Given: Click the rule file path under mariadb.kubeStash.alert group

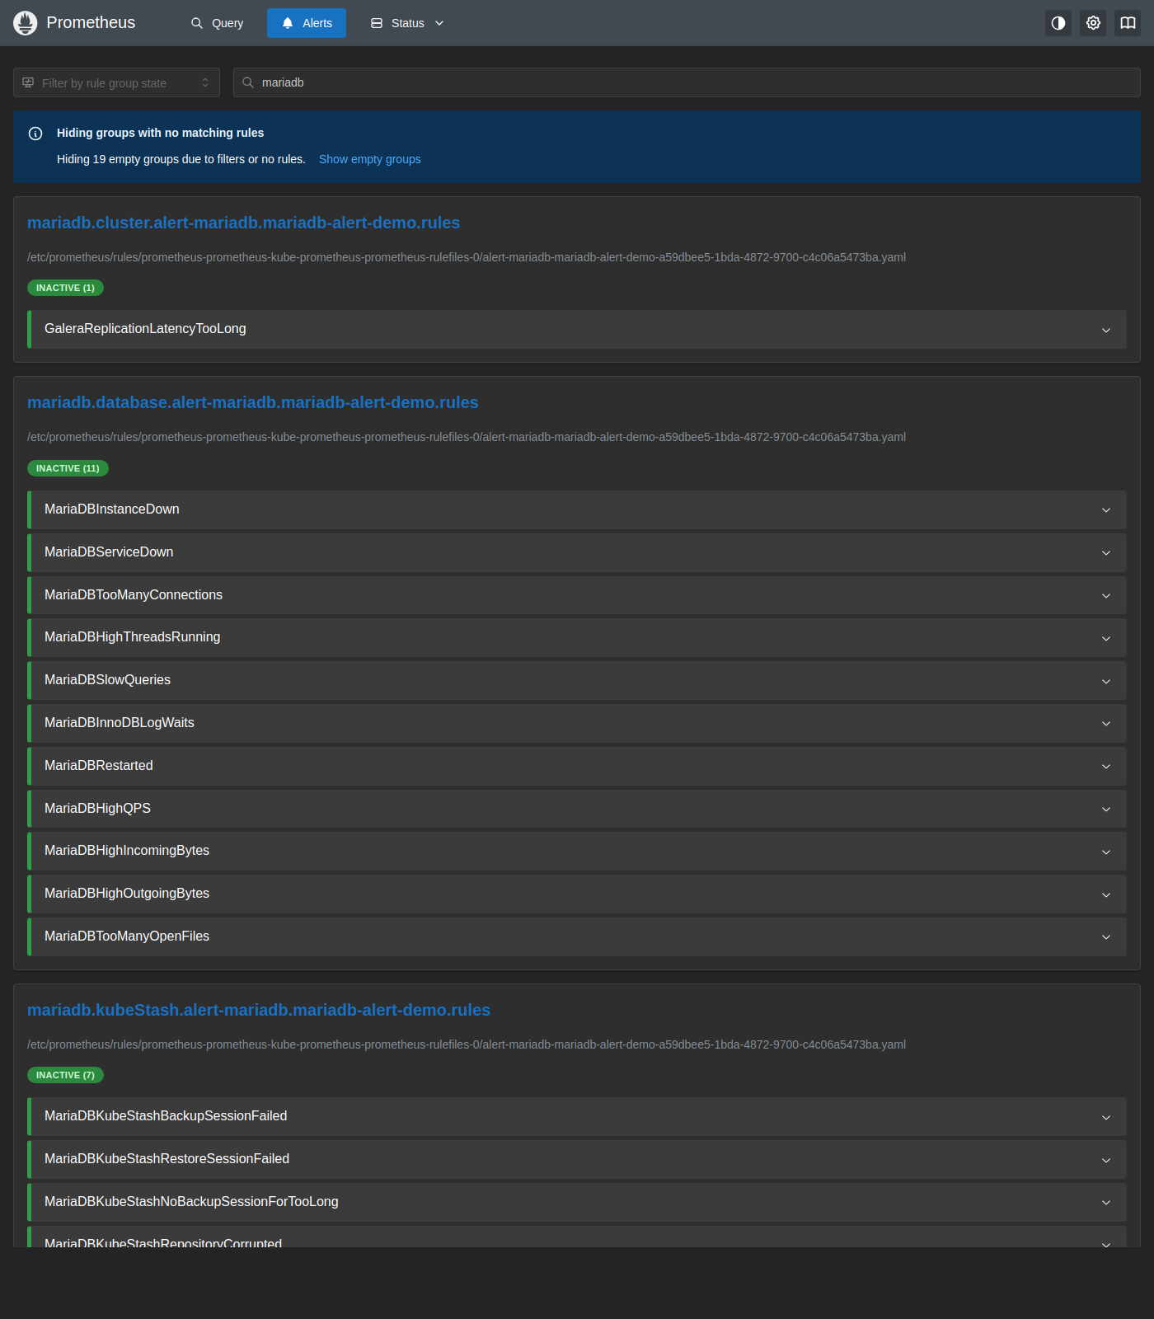Looking at the screenshot, I should 467,1044.
